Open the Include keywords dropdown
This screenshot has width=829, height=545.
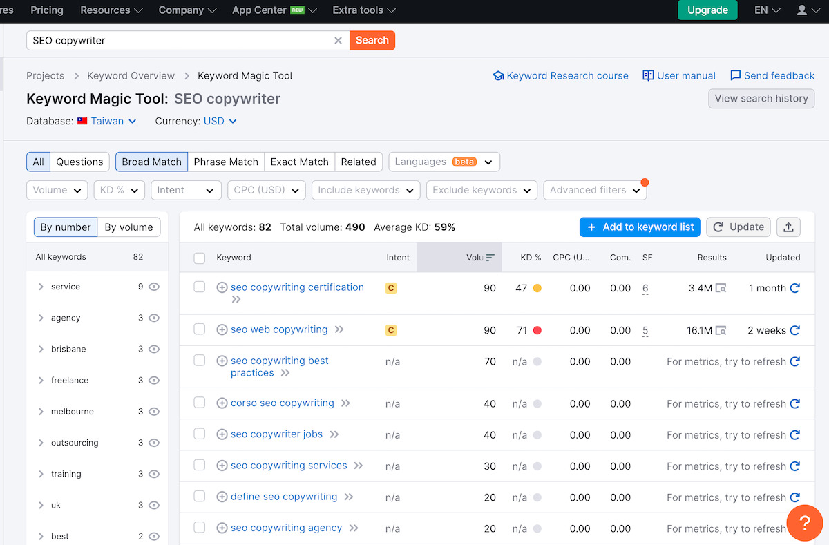pos(366,190)
